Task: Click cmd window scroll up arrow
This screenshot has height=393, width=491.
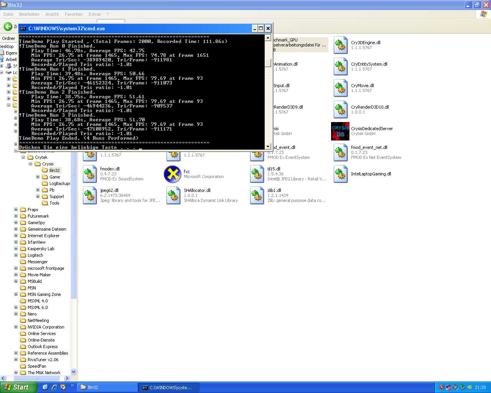Action: click(x=268, y=38)
